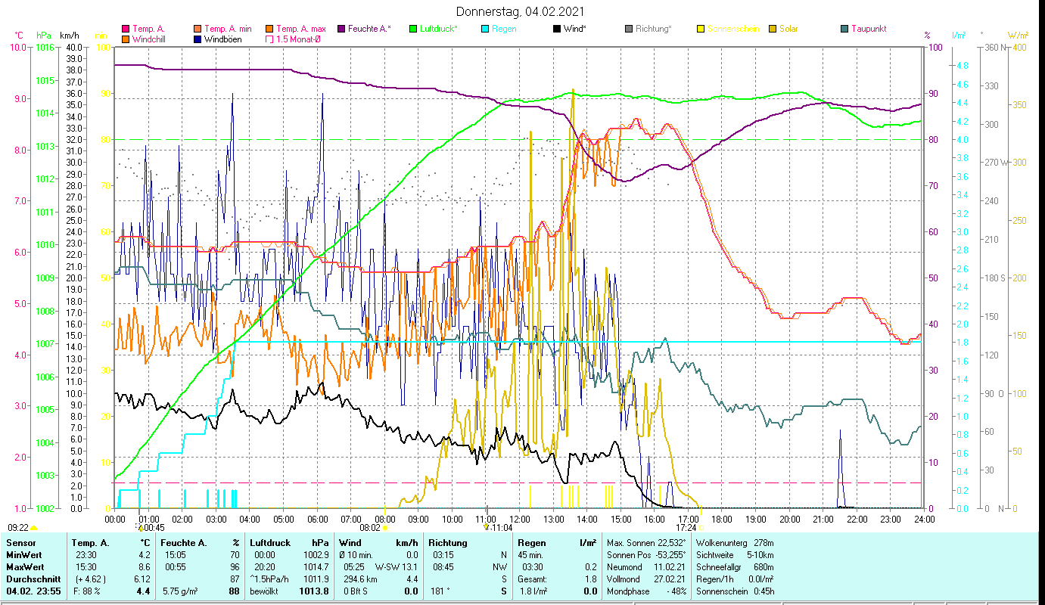Select the cyan Regen legend square

click(484, 29)
